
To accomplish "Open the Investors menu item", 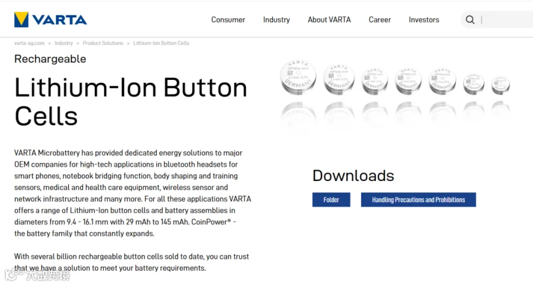I will point(424,20).
